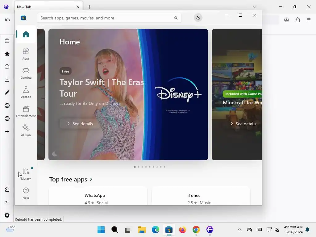Screen dimensions: 316x237
Task: Open Task View on the taskbar
Action: pyautogui.click(x=128, y=230)
